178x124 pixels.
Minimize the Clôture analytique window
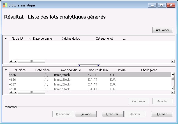(x=152, y=5)
